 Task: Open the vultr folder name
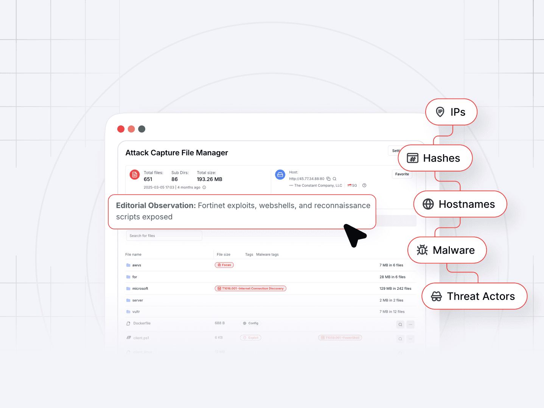pos(136,312)
